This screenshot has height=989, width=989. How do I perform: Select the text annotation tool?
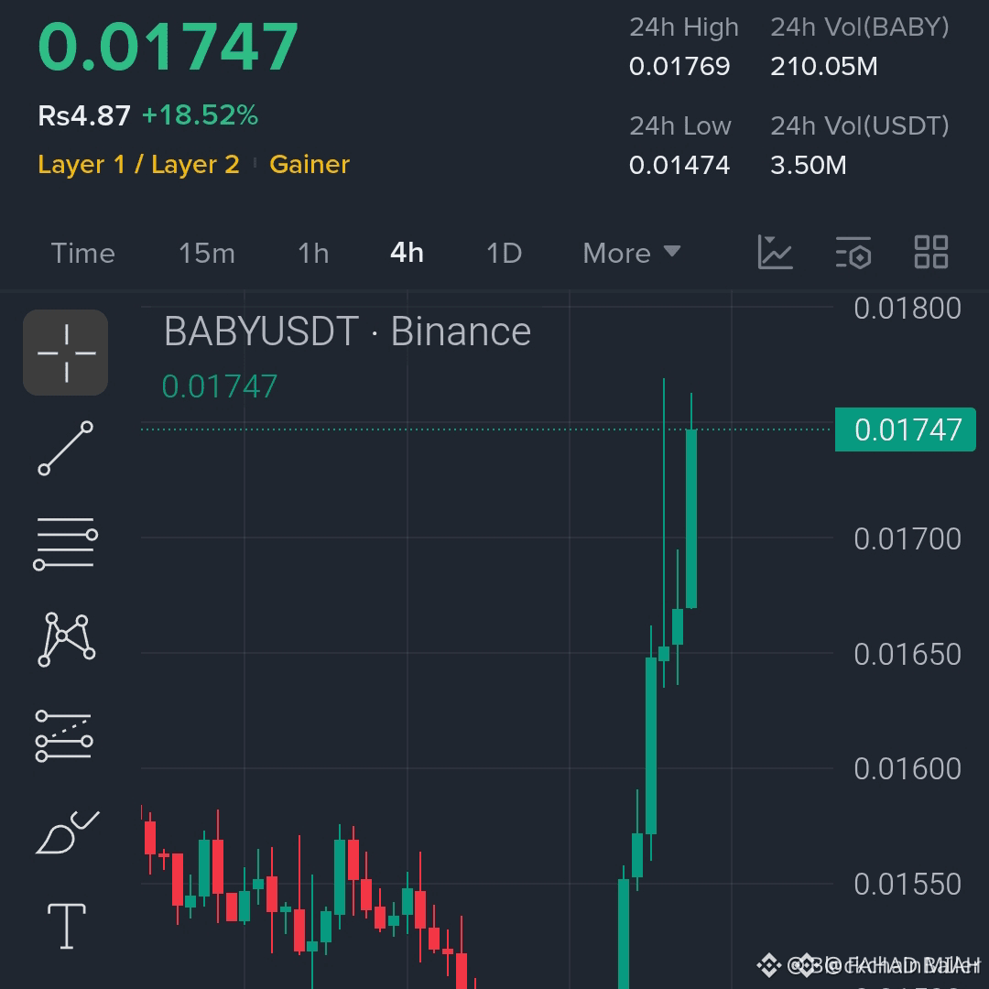tap(67, 926)
